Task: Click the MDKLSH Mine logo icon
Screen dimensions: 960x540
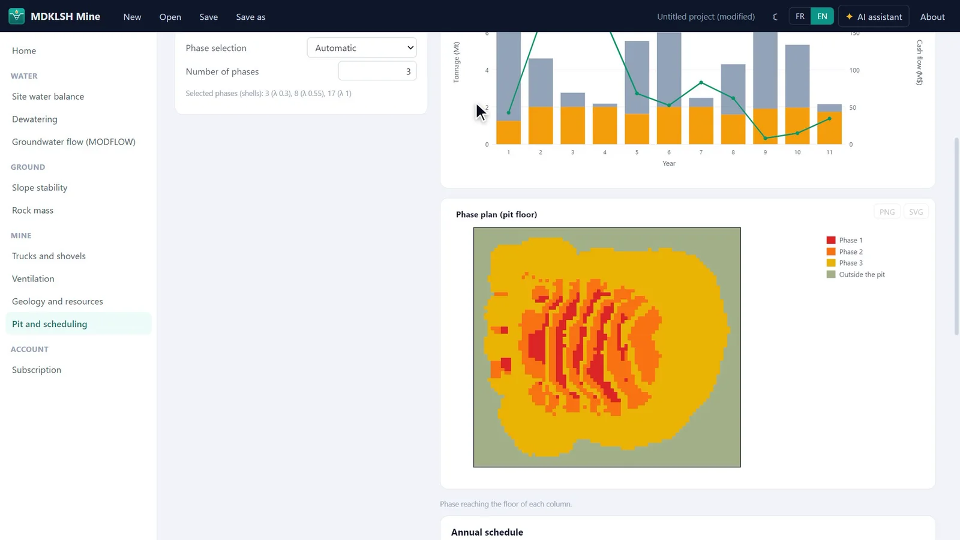Action: pyautogui.click(x=17, y=16)
